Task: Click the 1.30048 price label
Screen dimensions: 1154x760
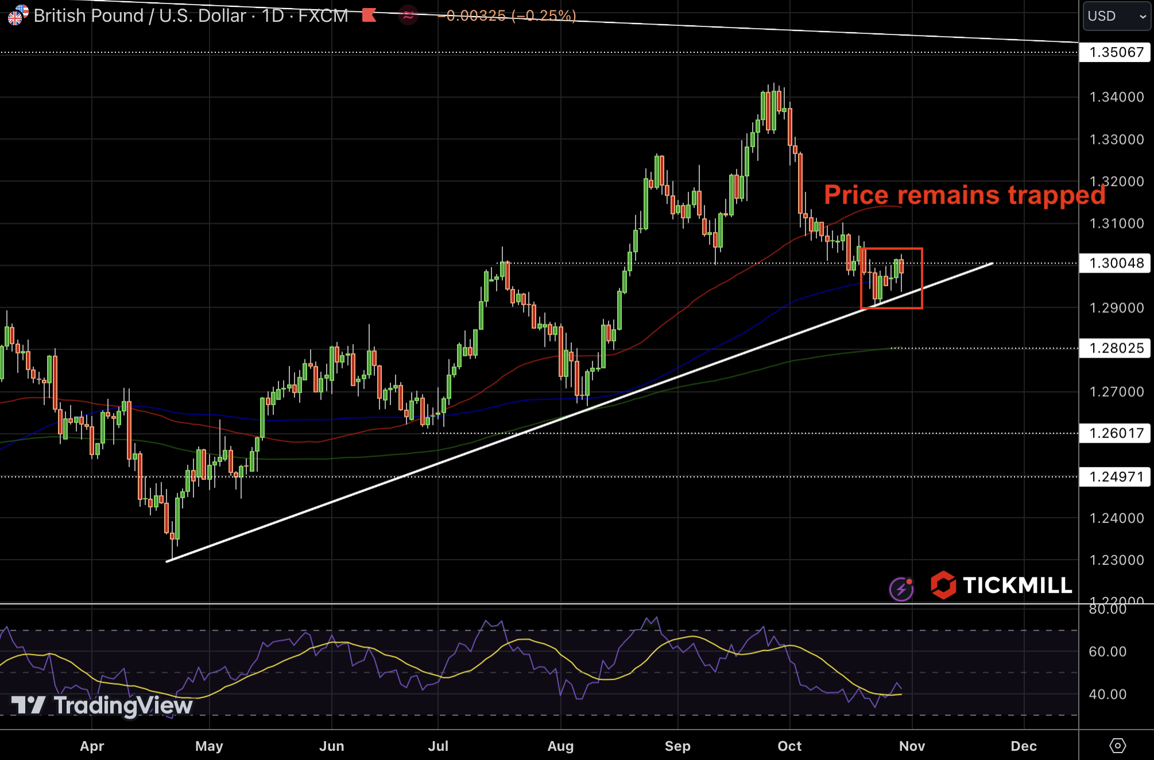Action: point(1116,263)
